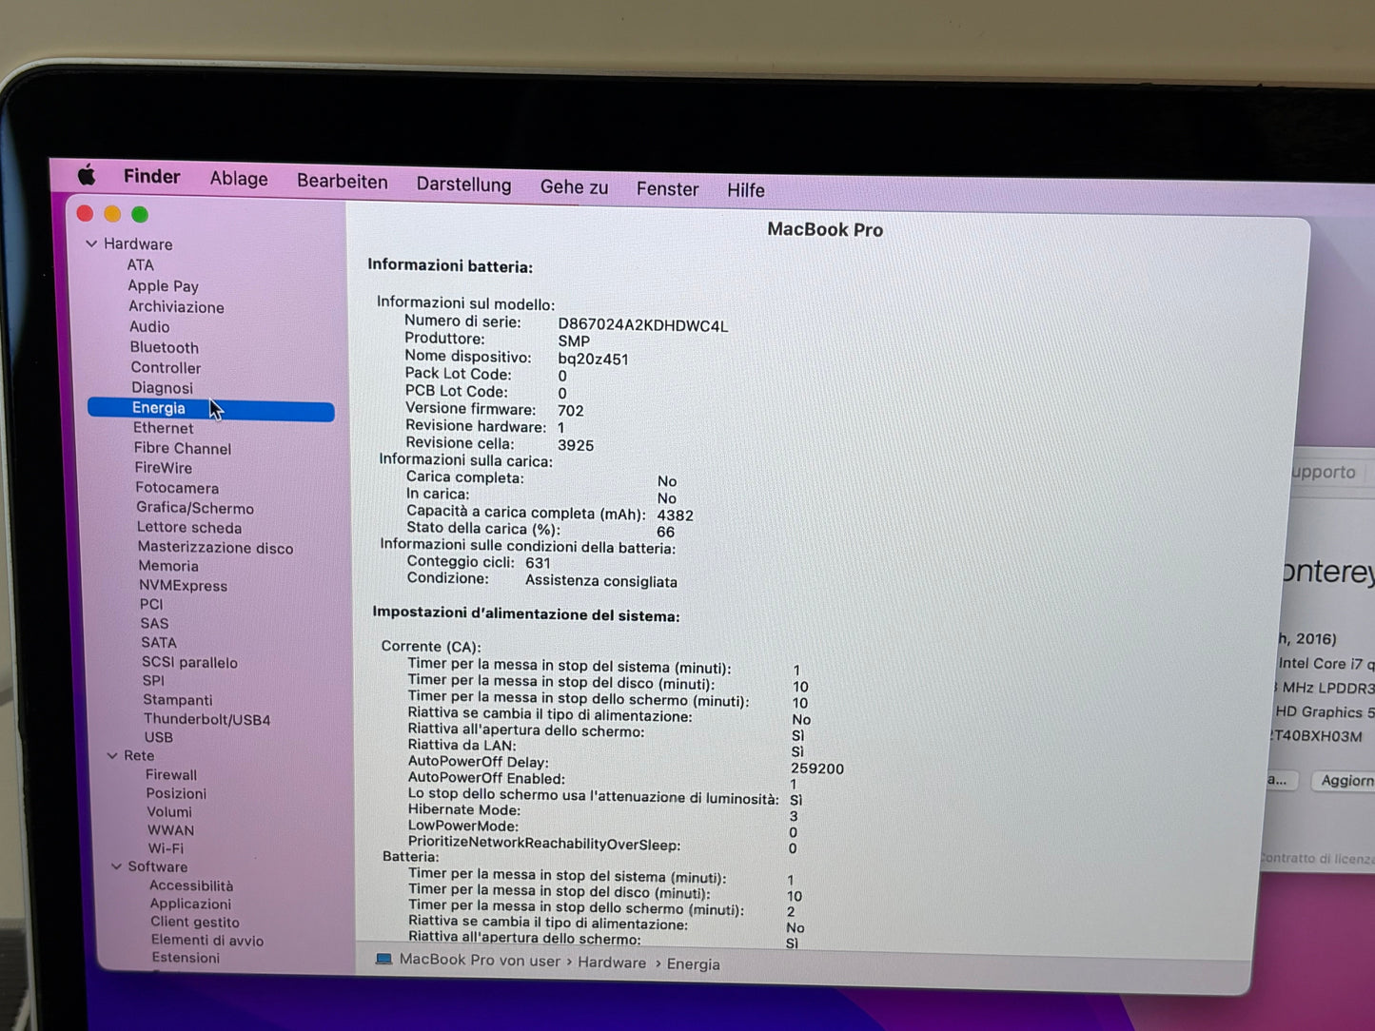This screenshot has width=1375, height=1031.
Task: Open the Diagnosi sidebar entry
Action: pyautogui.click(x=162, y=388)
